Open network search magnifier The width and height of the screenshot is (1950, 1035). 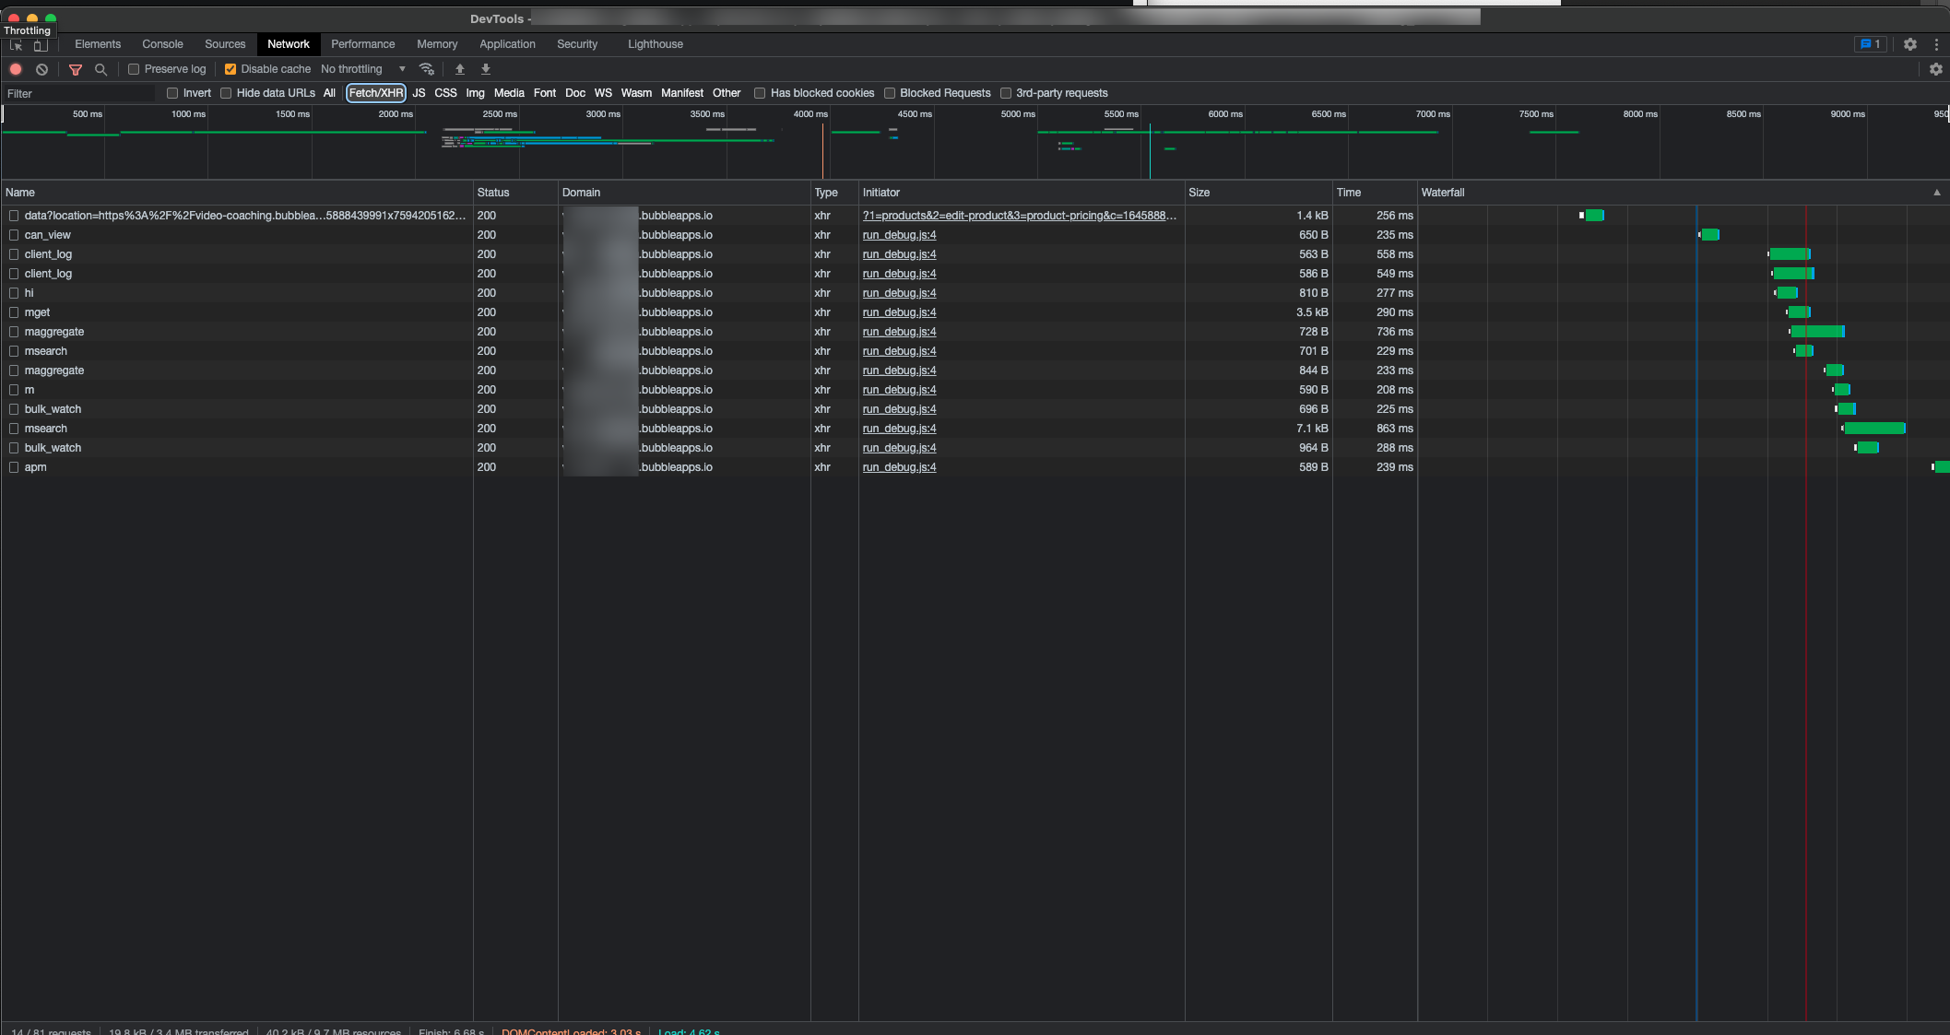[100, 69]
